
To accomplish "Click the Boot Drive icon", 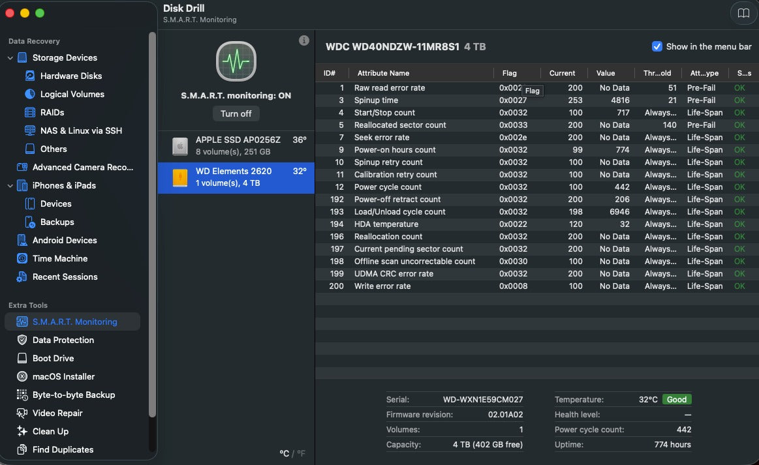I will 22,358.
